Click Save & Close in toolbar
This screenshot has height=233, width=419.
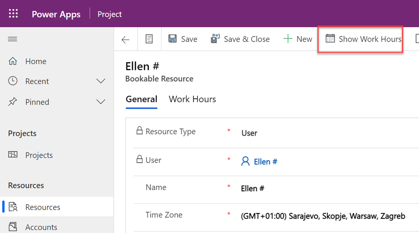(240, 39)
